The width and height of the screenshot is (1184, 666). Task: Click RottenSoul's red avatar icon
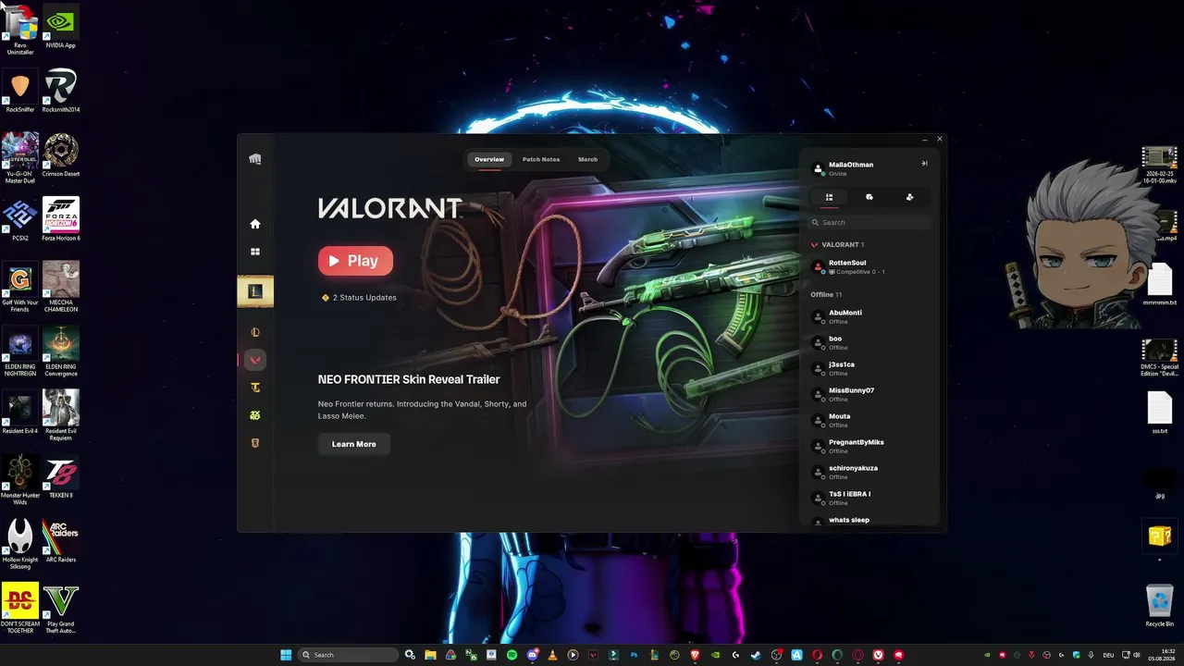tap(818, 266)
